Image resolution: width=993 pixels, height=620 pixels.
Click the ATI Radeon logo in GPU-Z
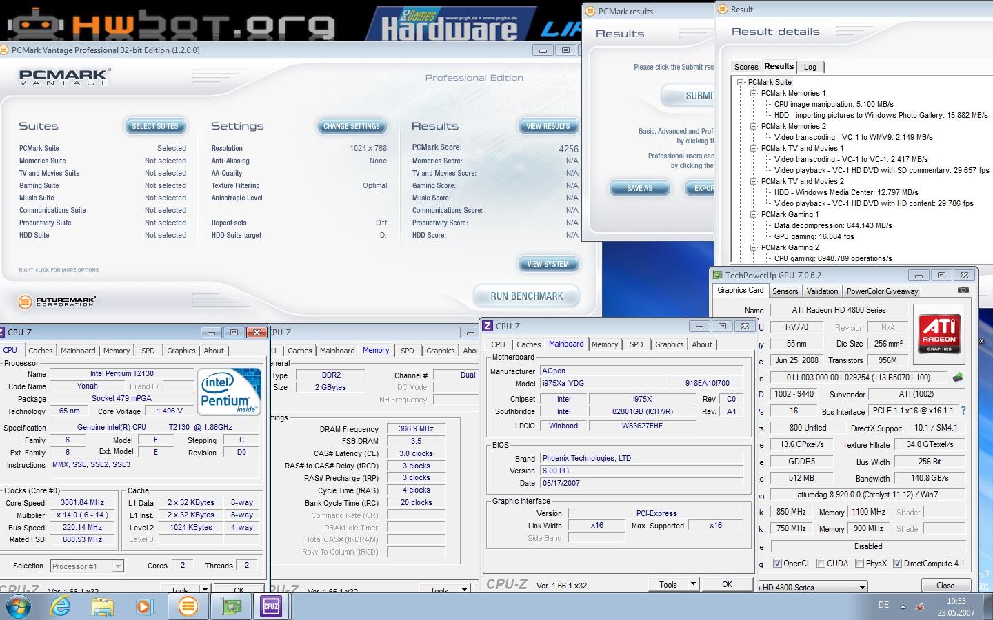pos(939,334)
